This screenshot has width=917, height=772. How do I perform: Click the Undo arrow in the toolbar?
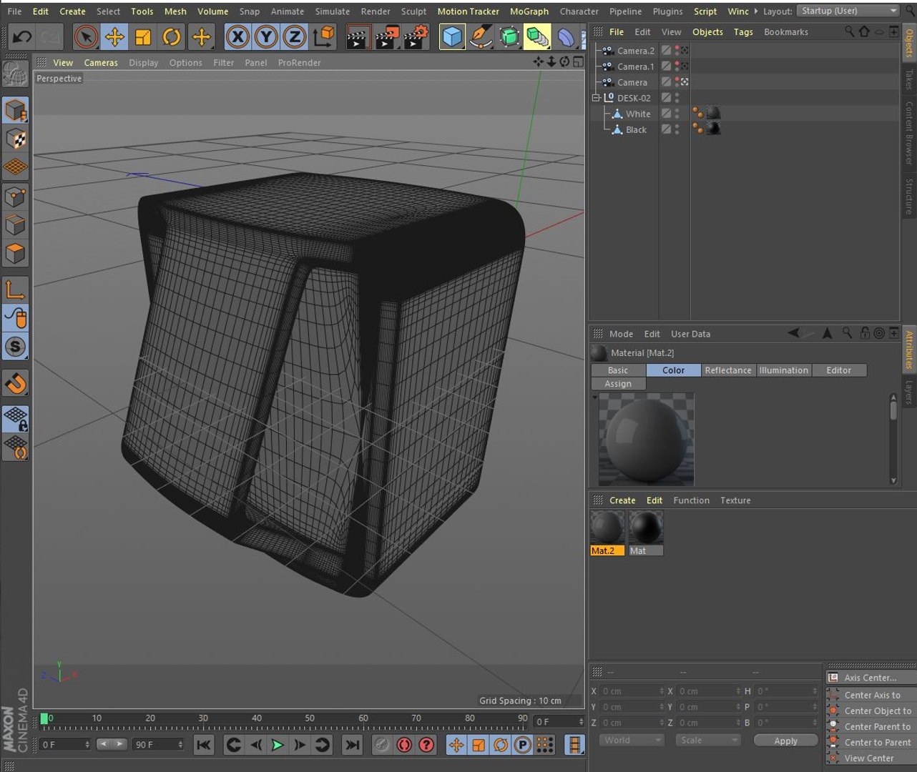click(21, 36)
